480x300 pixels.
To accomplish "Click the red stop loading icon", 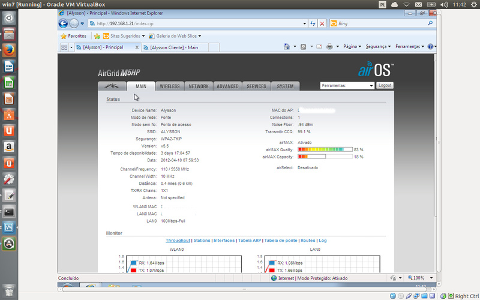I will pos(322,23).
